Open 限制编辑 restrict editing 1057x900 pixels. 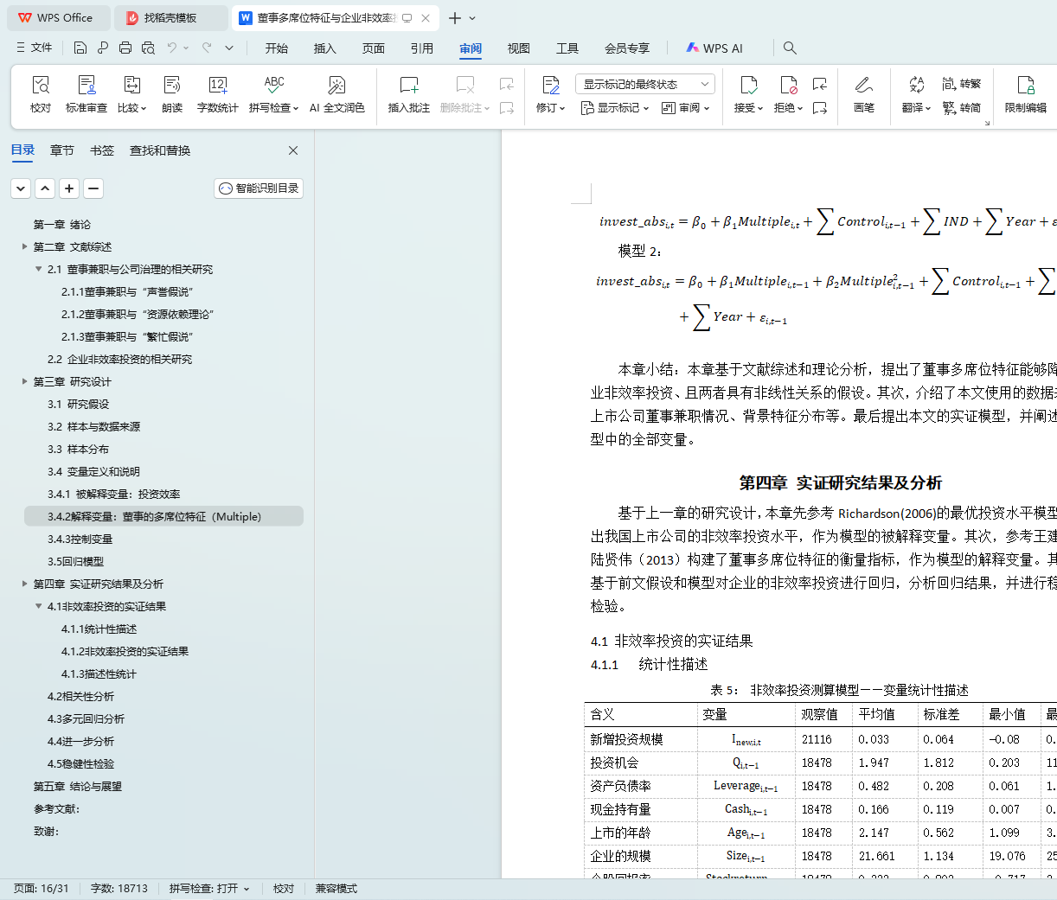pyautogui.click(x=1025, y=94)
